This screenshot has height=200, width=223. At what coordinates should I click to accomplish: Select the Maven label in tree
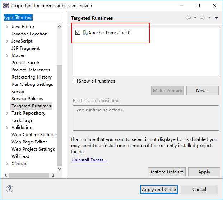click(18, 55)
